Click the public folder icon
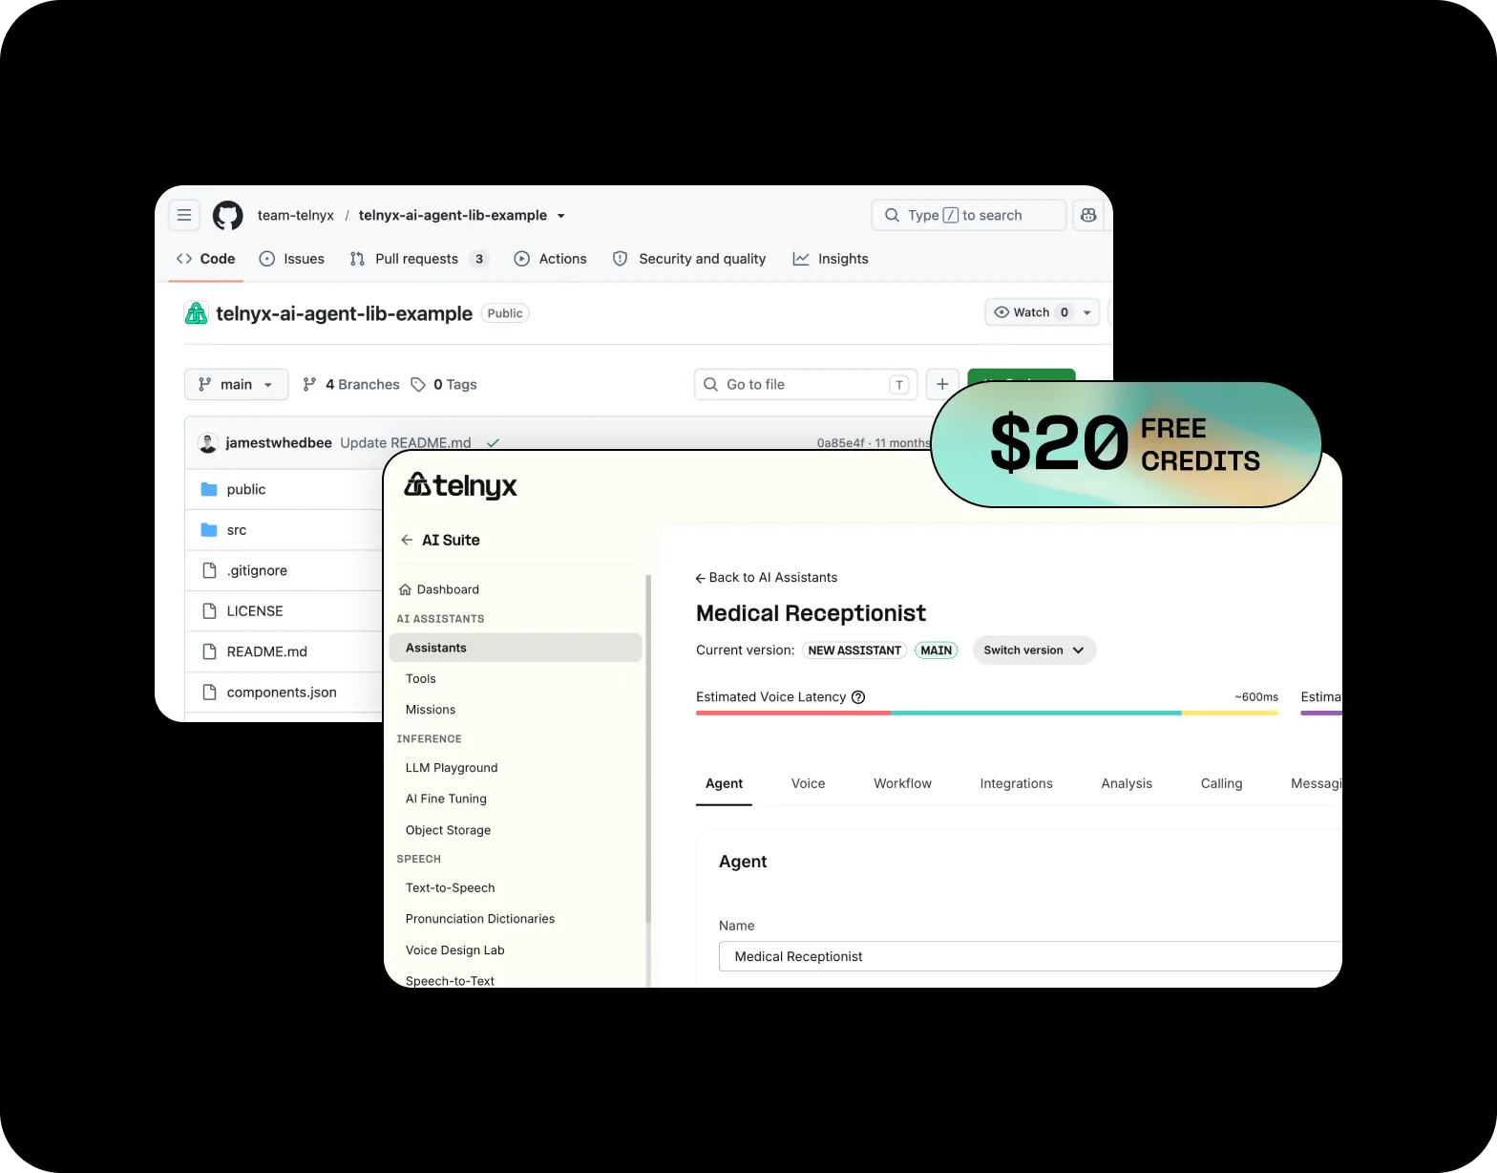 (x=209, y=489)
